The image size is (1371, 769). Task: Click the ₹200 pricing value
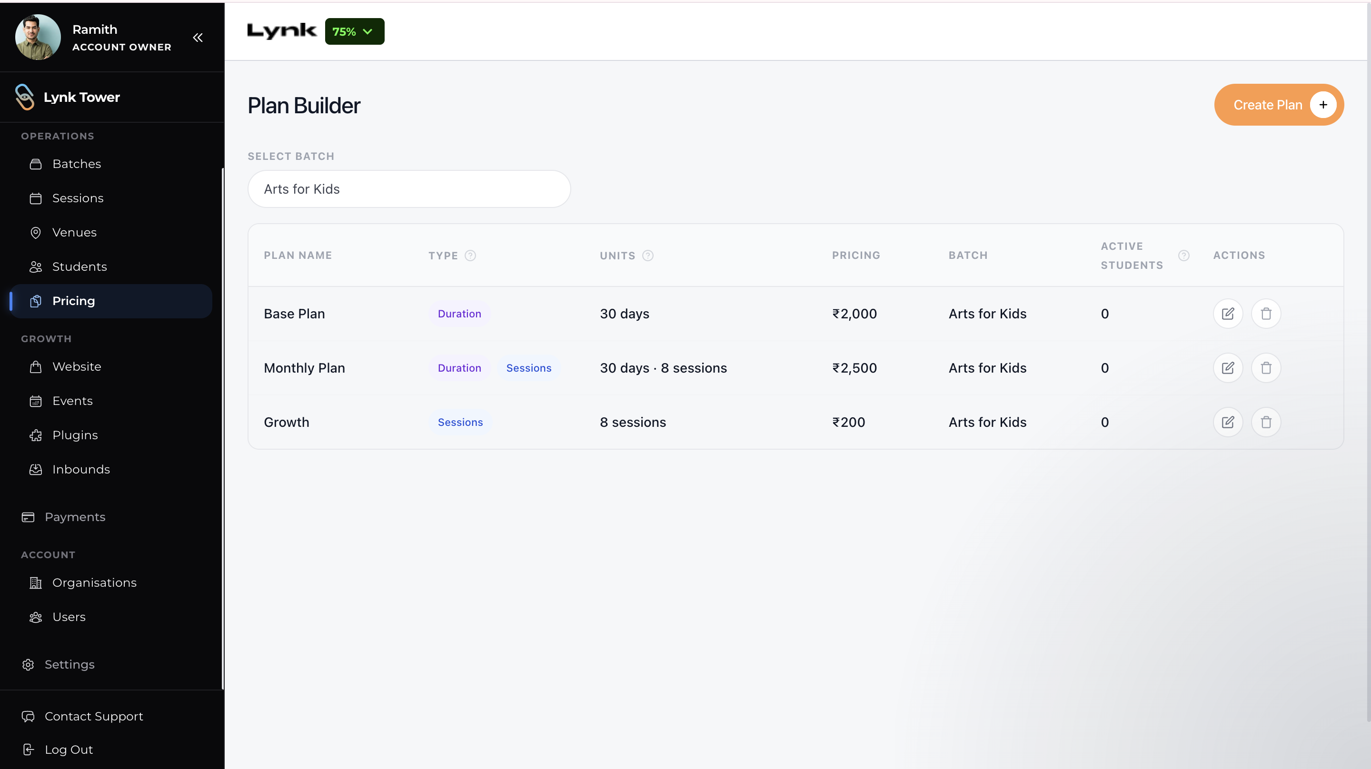click(849, 423)
